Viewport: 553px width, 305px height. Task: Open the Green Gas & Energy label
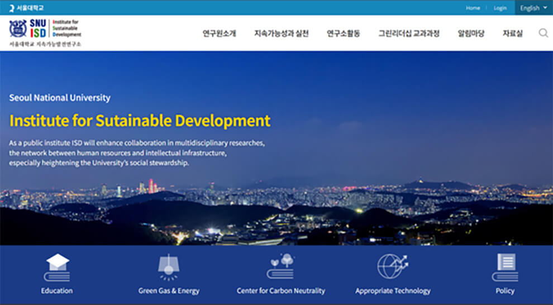(169, 291)
